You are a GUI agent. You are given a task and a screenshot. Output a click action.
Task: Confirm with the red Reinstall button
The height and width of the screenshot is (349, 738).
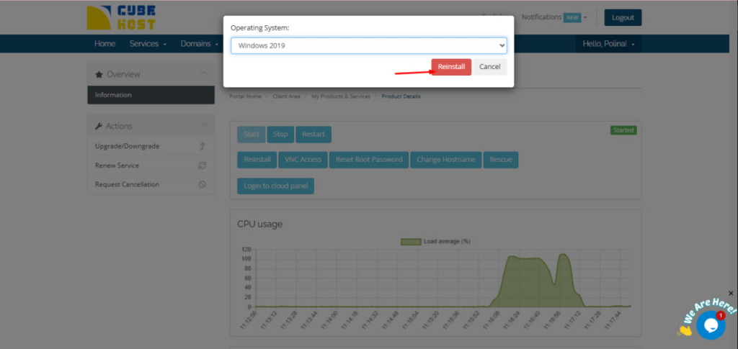click(451, 67)
